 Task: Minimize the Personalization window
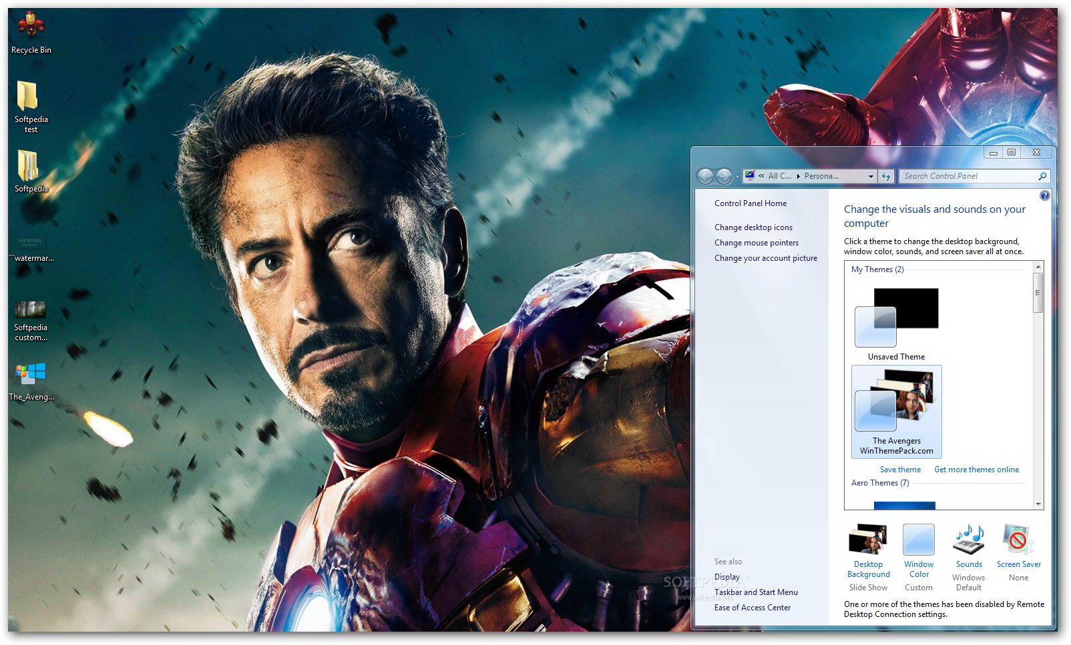[x=994, y=153]
